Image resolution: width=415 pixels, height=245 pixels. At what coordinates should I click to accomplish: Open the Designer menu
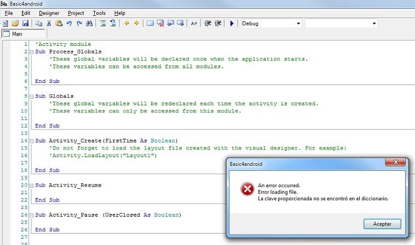tap(49, 13)
